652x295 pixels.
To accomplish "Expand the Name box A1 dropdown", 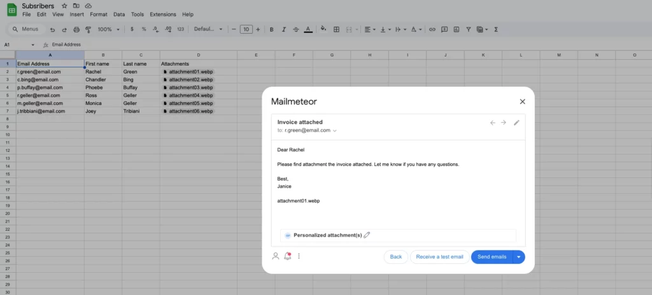I will (x=33, y=45).
